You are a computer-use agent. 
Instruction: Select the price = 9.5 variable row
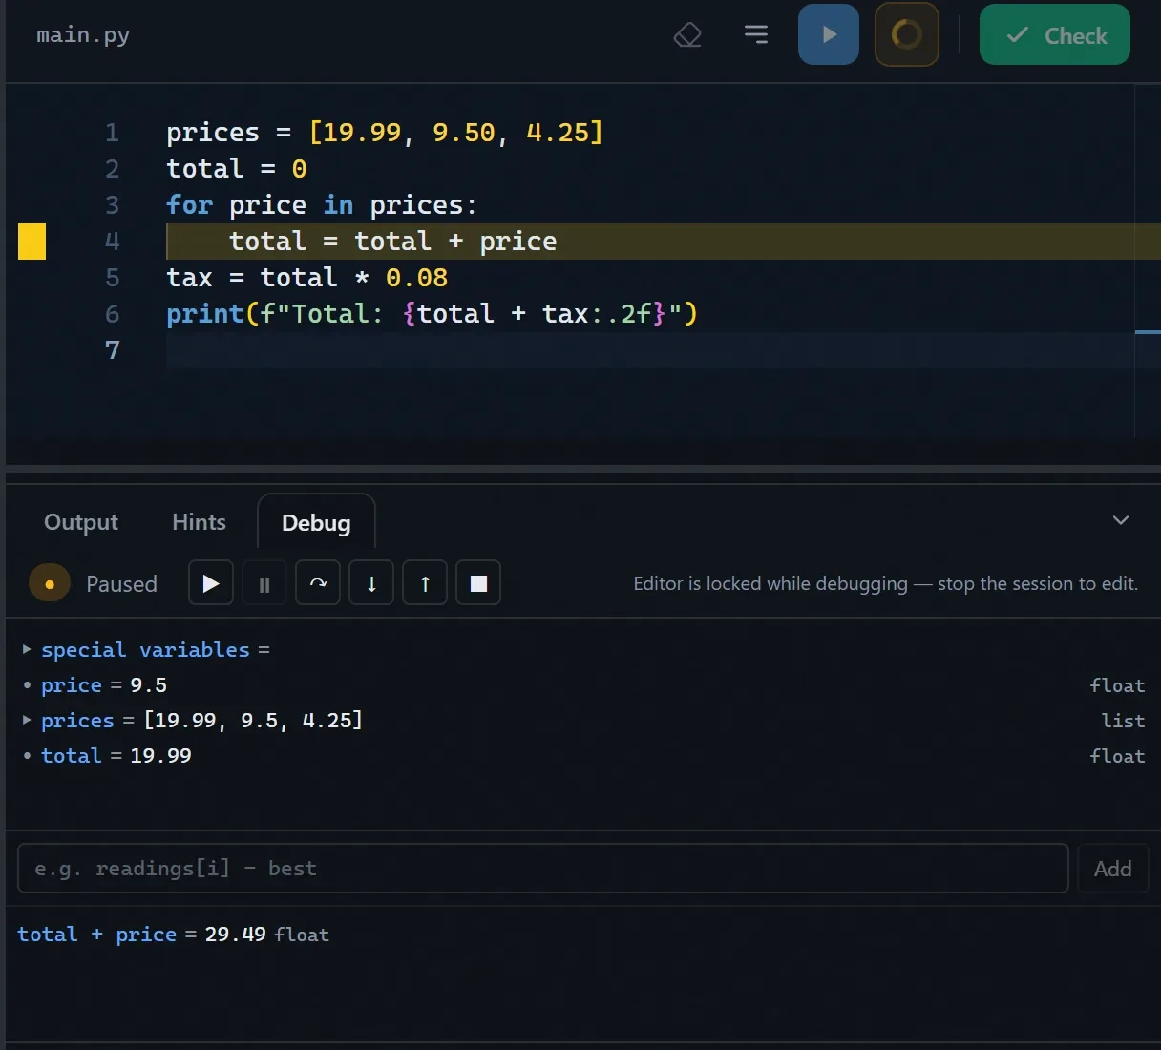[x=583, y=685]
